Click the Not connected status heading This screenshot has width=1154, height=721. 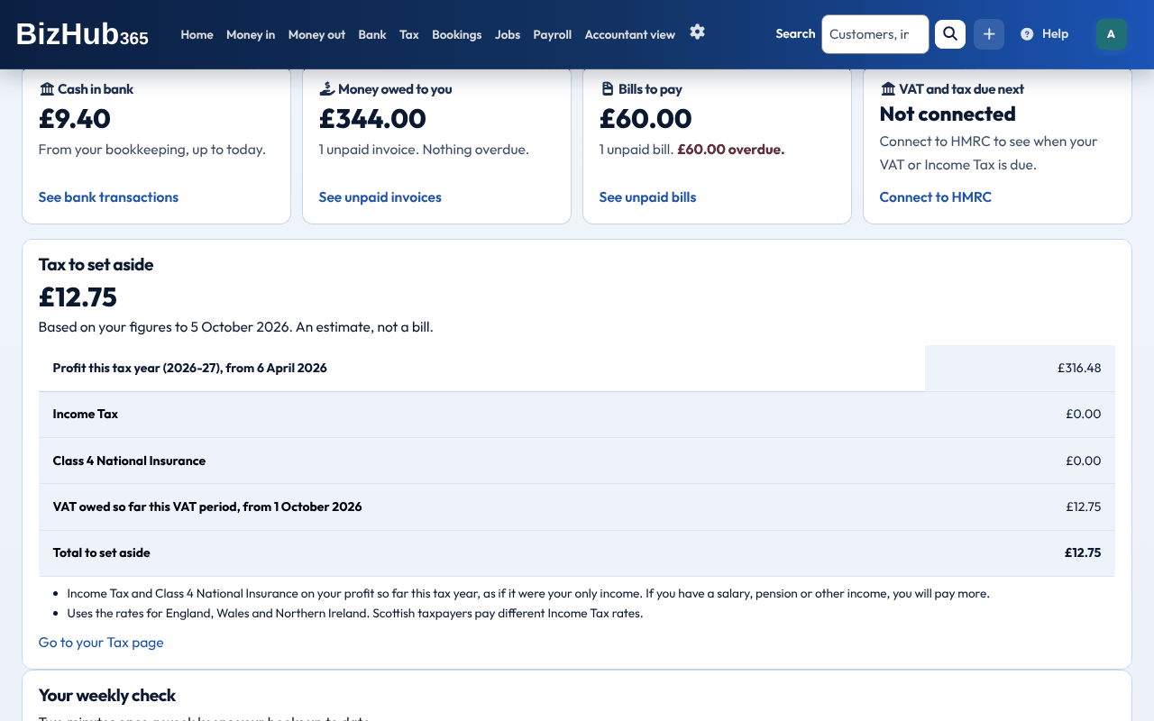pos(948,114)
